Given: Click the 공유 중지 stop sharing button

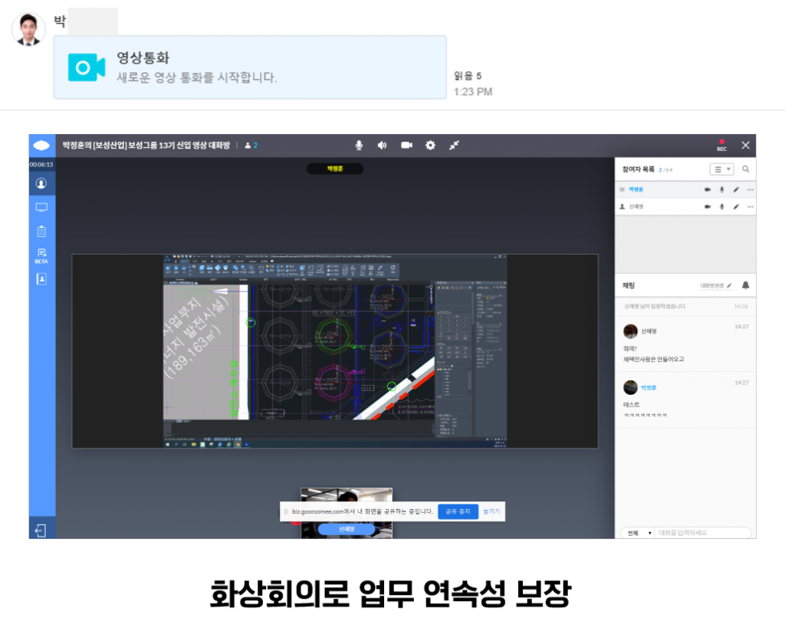Looking at the screenshot, I should pyautogui.click(x=458, y=511).
